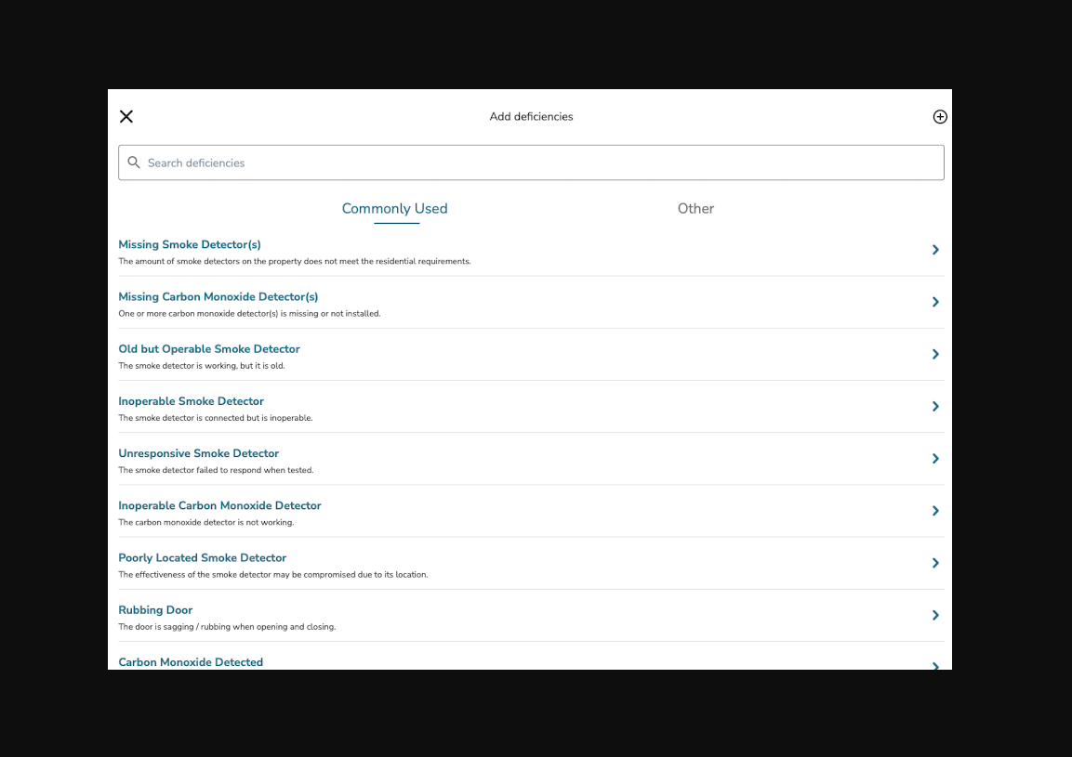The image size is (1072, 757).
Task: Select Unresponsive Smoke Detector title
Action: (198, 453)
